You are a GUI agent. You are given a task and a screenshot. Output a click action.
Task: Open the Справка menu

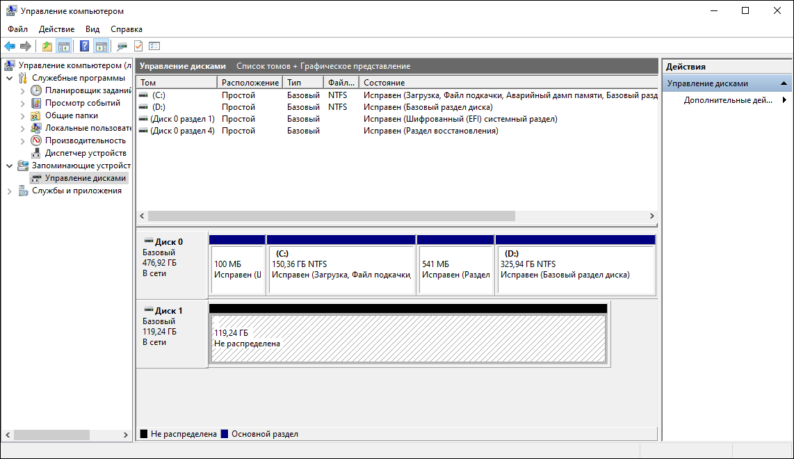127,29
